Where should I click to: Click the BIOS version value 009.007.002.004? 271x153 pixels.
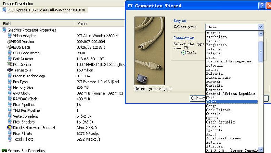point(91,42)
